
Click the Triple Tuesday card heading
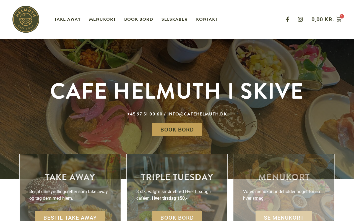pos(177,177)
